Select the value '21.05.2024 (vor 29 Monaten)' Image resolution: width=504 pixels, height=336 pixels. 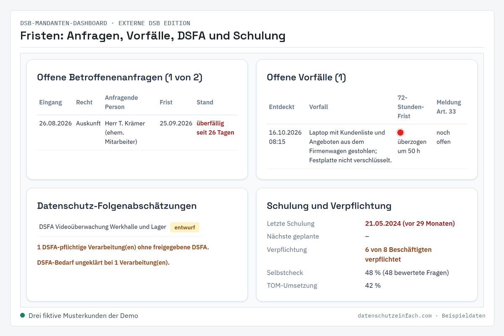click(x=410, y=223)
